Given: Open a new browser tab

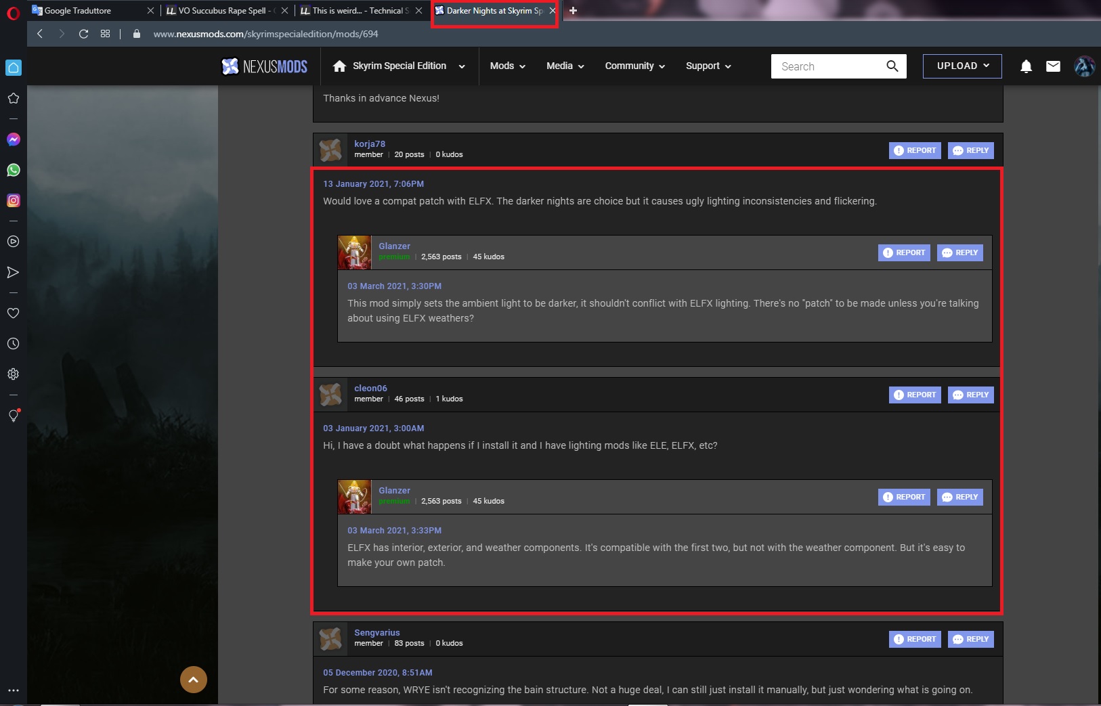Looking at the screenshot, I should 573,10.
